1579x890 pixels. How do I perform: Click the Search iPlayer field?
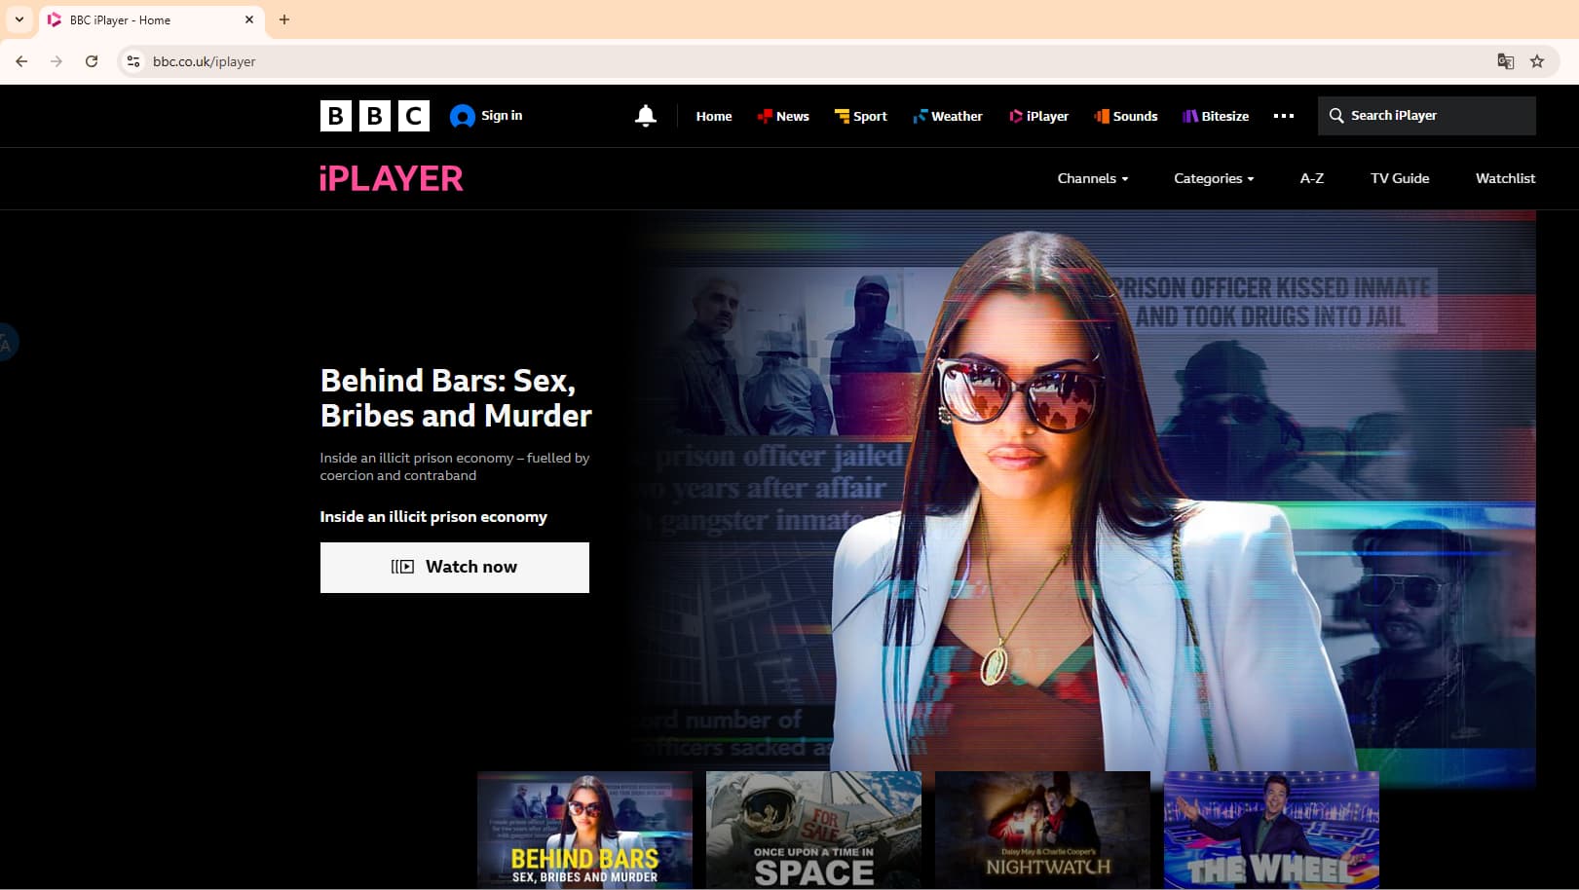click(1426, 116)
